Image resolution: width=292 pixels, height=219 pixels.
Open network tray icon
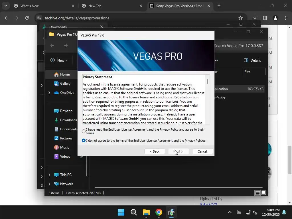coord(248,212)
